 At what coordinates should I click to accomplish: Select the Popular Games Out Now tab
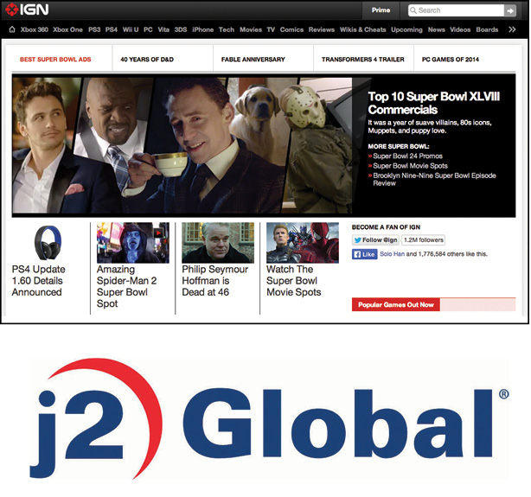pos(396,304)
